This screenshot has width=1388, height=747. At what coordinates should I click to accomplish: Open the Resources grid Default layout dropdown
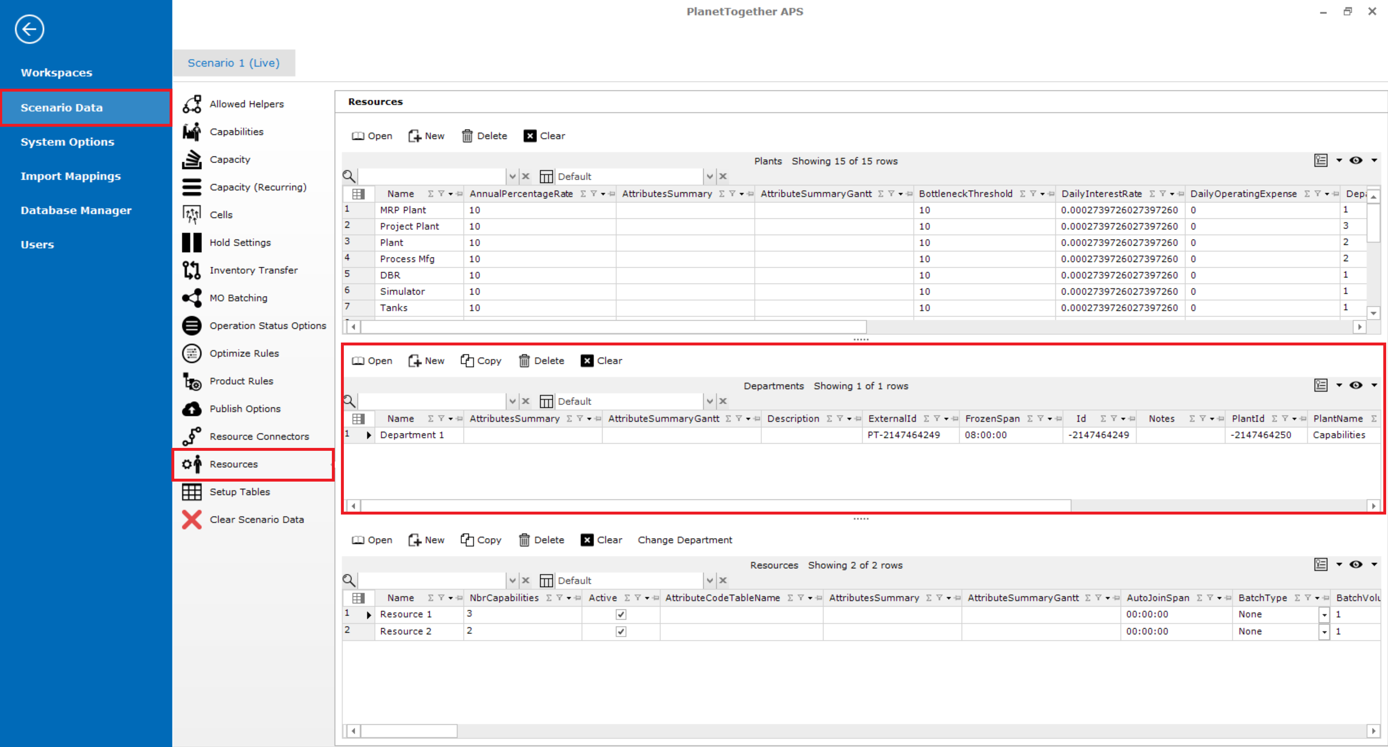click(x=709, y=581)
